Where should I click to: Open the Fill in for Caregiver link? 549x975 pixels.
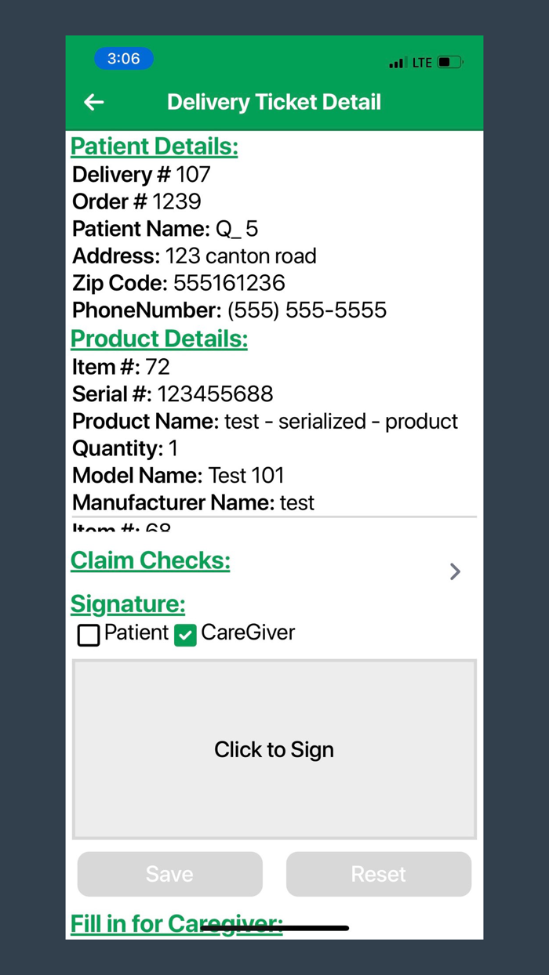click(x=176, y=922)
